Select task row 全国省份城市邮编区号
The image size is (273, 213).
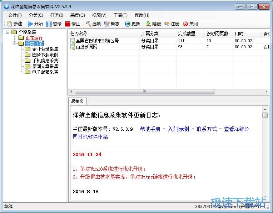click(x=169, y=41)
